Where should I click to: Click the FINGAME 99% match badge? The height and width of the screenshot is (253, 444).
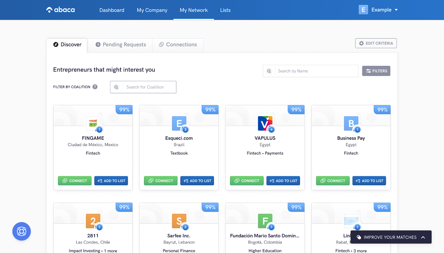pos(124,110)
